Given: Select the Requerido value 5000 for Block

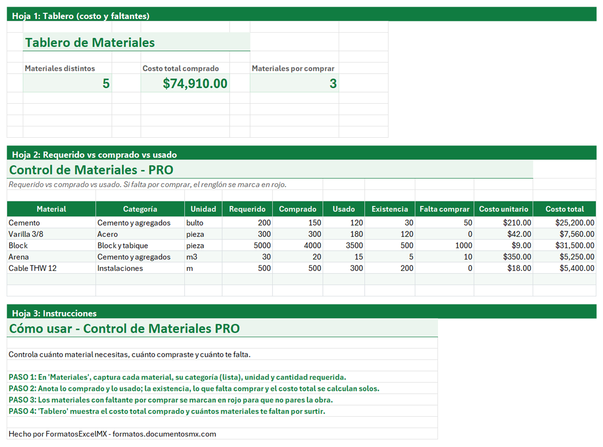Looking at the screenshot, I should (x=247, y=246).
